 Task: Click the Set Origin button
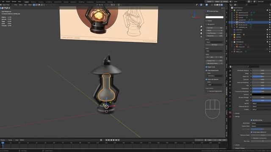point(215,45)
